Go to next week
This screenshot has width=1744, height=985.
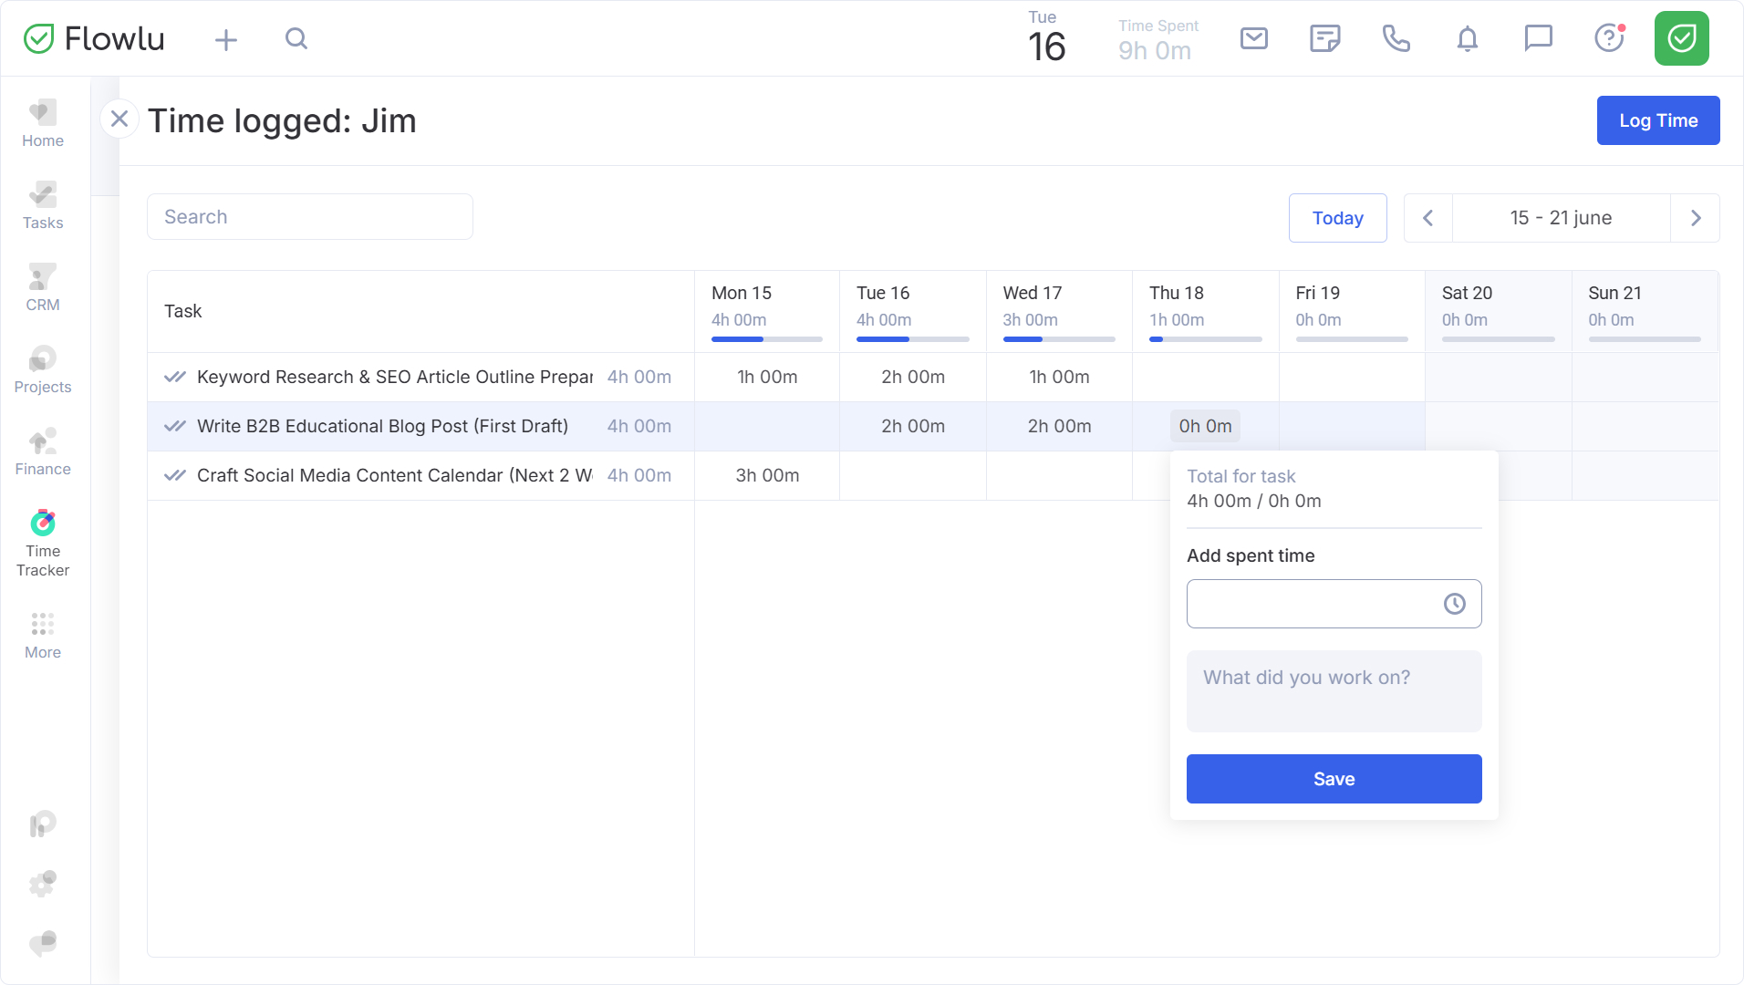pos(1696,218)
